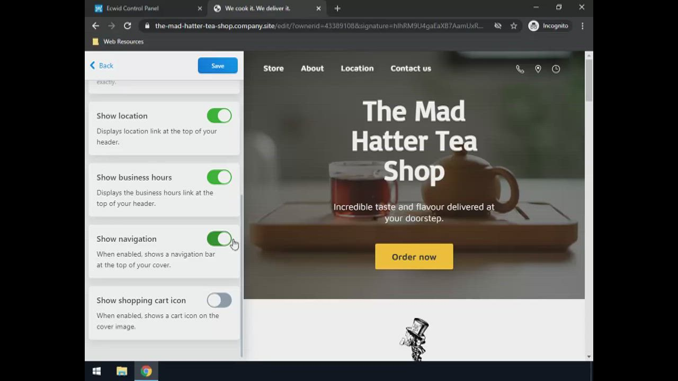Save the header settings

(218, 66)
